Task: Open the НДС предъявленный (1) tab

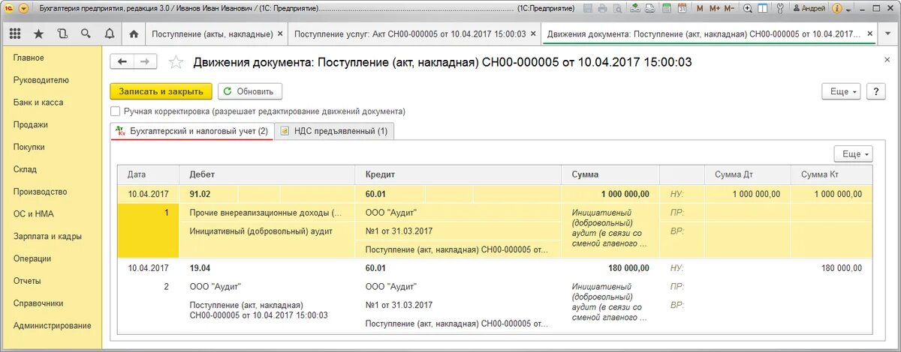Action: click(334, 131)
